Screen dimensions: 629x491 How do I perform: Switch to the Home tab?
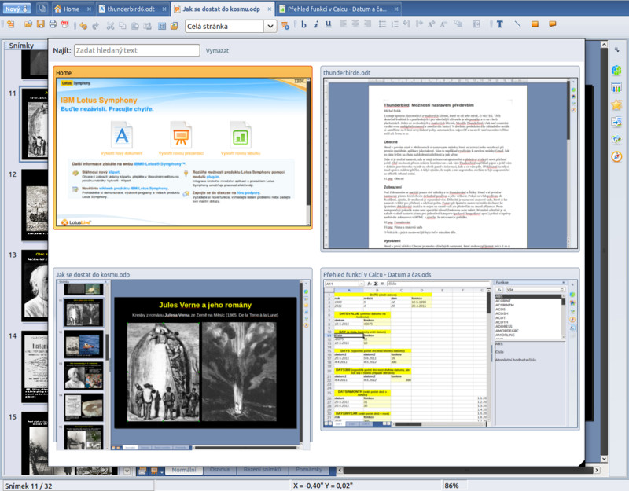click(72, 9)
